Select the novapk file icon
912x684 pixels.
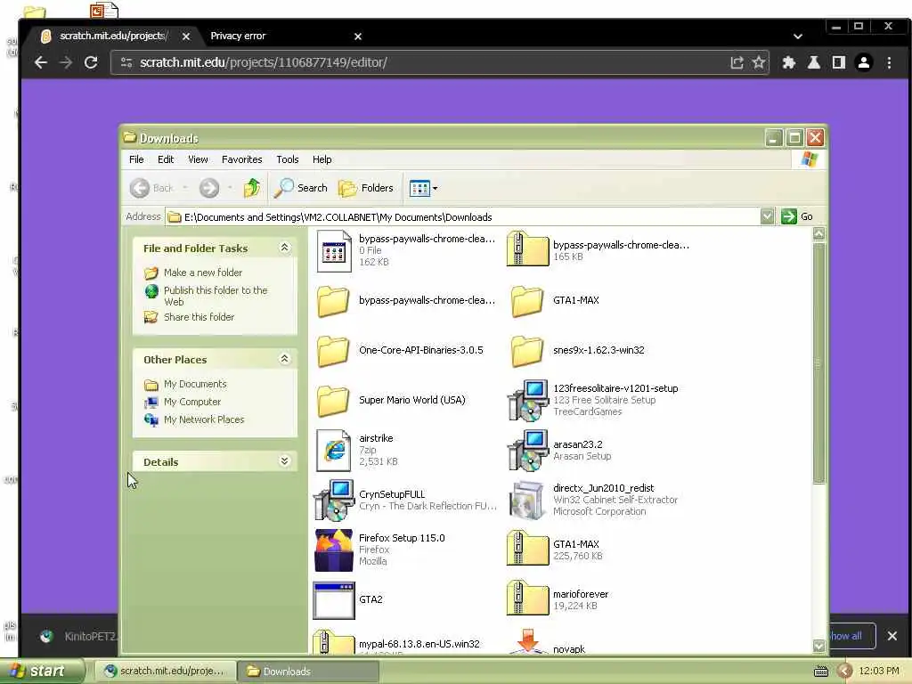(x=527, y=641)
